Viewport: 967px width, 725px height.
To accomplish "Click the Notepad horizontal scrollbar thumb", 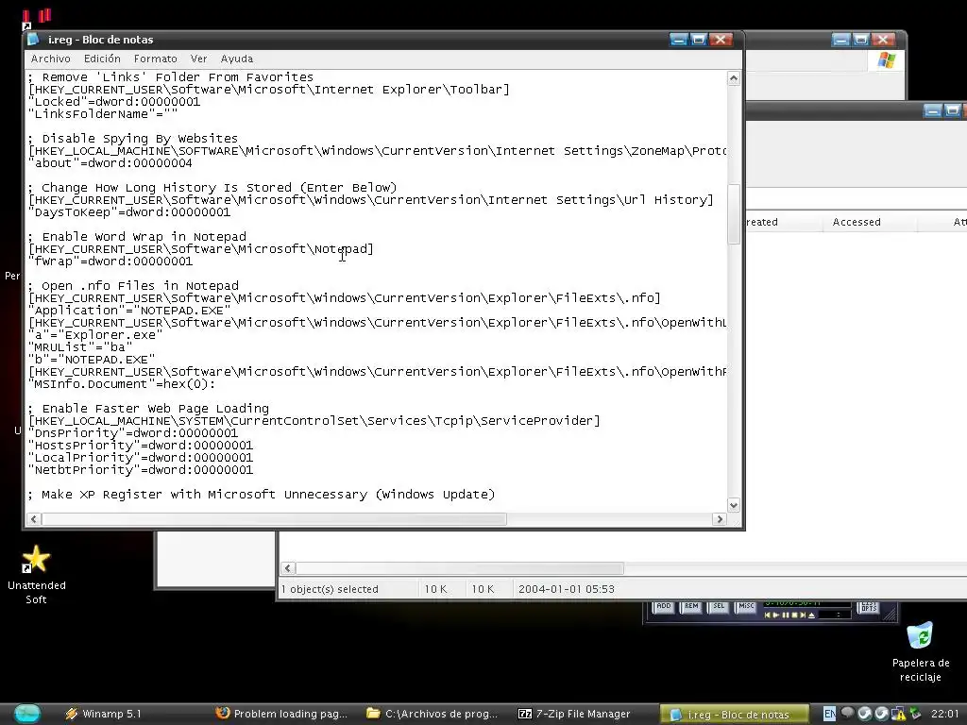I will coord(274,519).
